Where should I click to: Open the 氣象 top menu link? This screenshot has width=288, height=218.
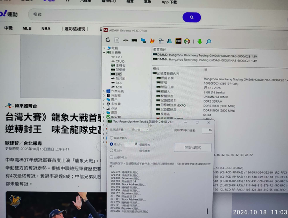coord(148,2)
